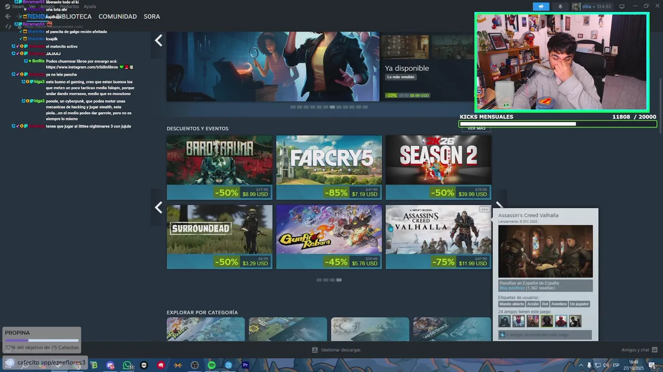Click Ya disponible text on featured banner
The height and width of the screenshot is (372, 663).
pyautogui.click(x=407, y=68)
